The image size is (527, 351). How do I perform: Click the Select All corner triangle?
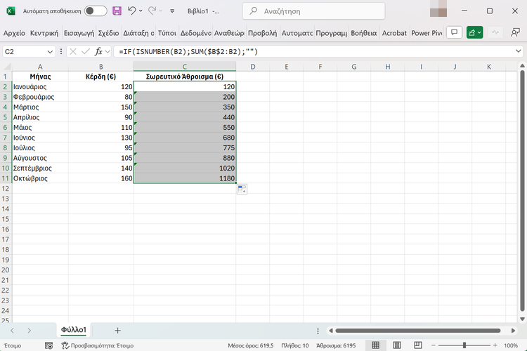[6, 66]
